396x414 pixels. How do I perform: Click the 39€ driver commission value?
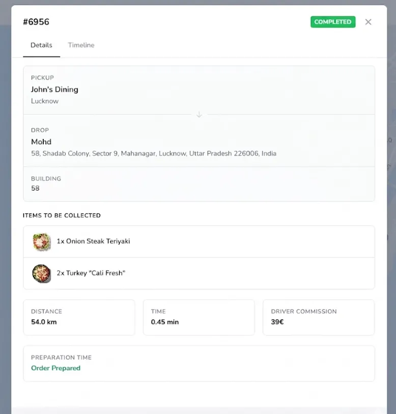(x=277, y=322)
